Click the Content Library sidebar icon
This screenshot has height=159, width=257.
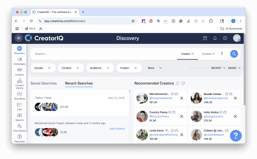pos(19,81)
